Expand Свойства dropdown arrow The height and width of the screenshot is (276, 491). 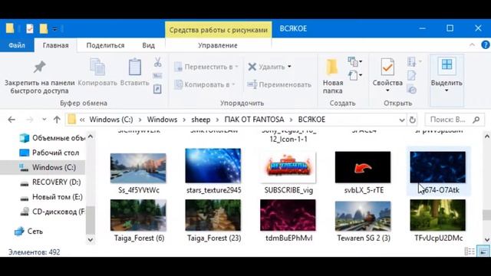(x=387, y=90)
